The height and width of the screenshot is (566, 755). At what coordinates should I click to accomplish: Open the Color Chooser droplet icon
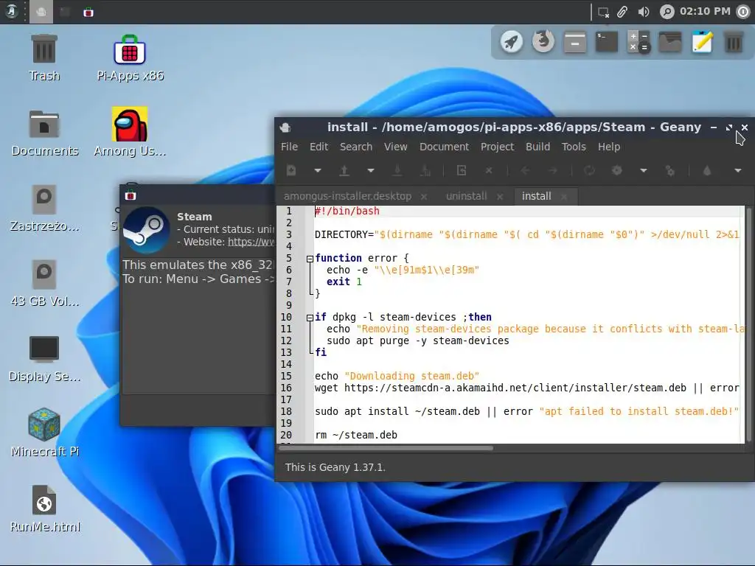(707, 170)
